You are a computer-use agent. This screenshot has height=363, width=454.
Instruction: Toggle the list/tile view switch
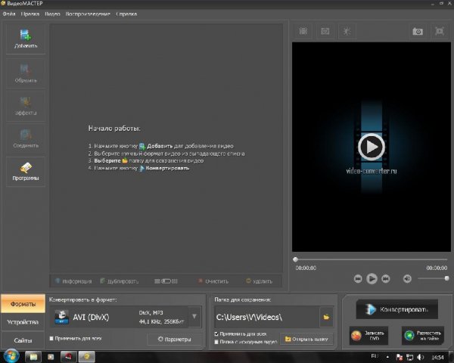pyautogui.click(x=166, y=281)
